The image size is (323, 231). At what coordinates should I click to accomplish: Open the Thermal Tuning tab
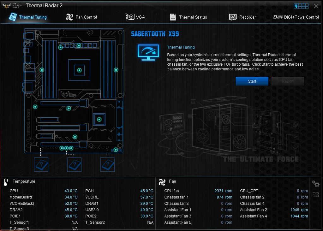coord(28,17)
